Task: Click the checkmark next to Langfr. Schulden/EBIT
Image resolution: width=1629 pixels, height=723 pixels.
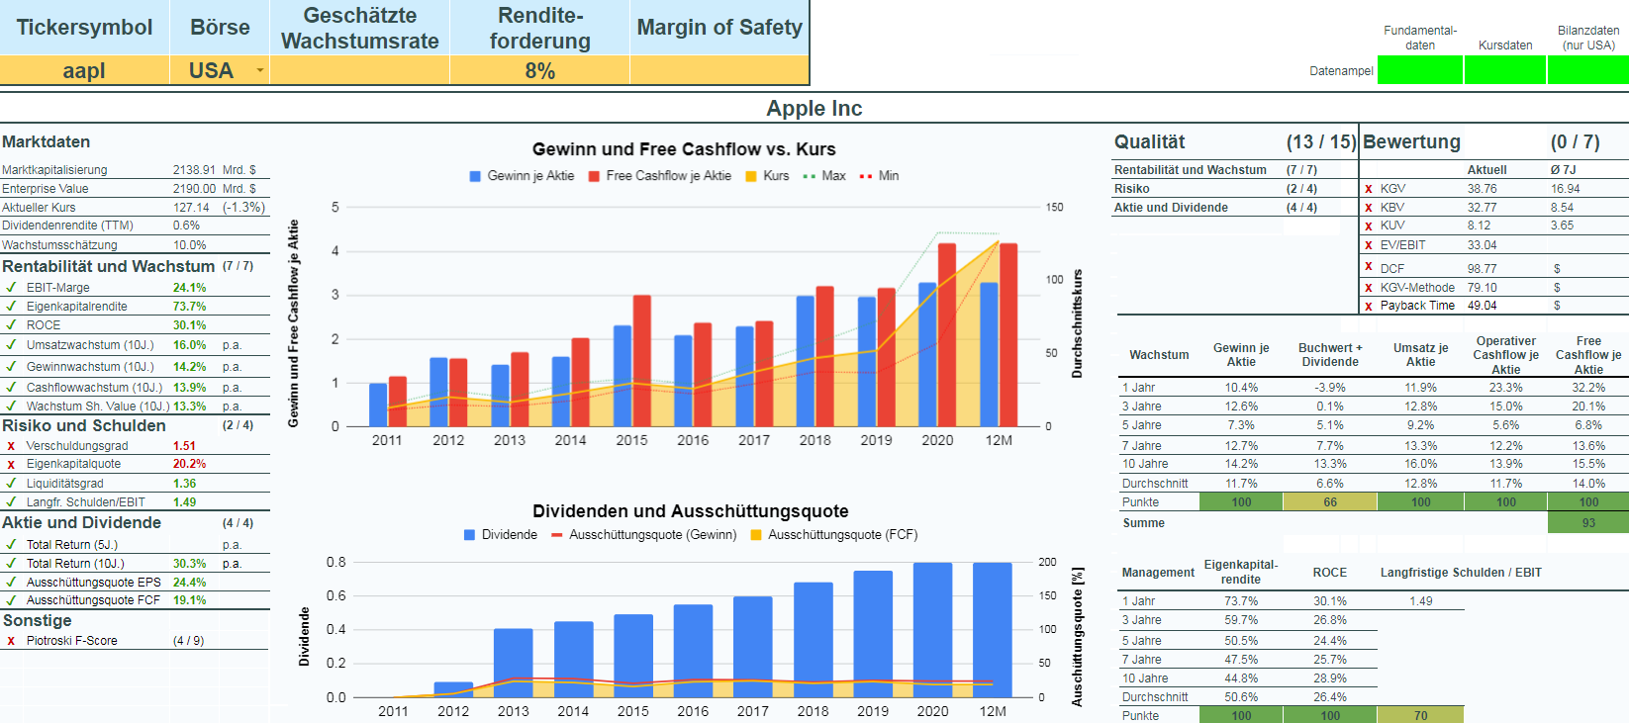Action: [x=11, y=502]
